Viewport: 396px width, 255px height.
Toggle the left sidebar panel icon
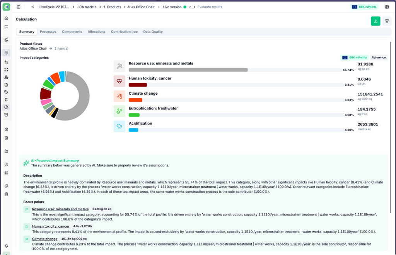[19, 7]
